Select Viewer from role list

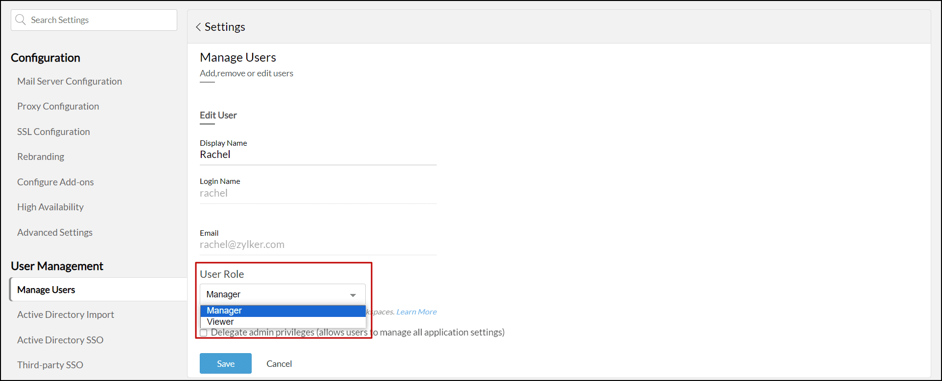coord(220,322)
